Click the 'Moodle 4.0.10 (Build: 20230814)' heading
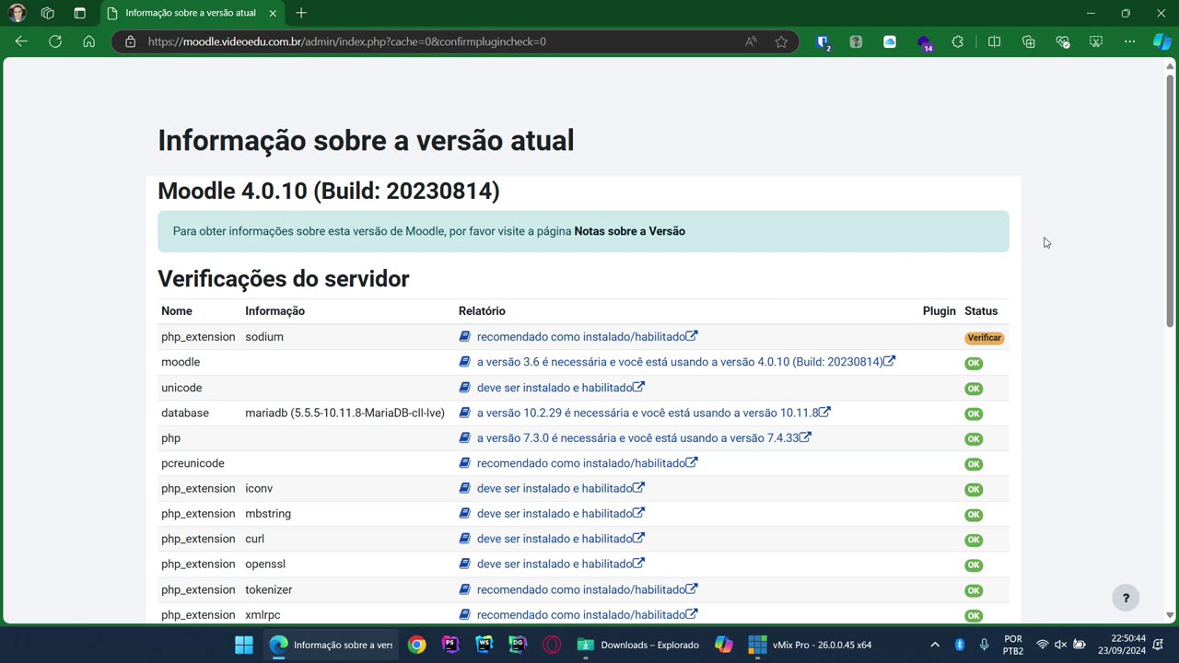1179x663 pixels. [329, 191]
